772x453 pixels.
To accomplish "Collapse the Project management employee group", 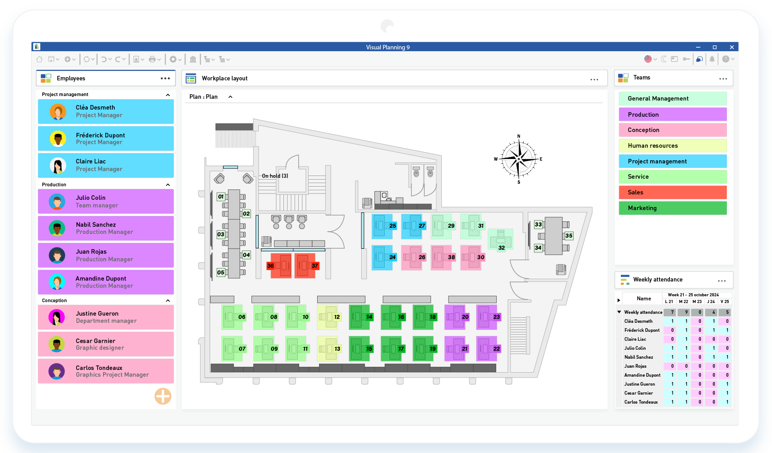I will 168,94.
